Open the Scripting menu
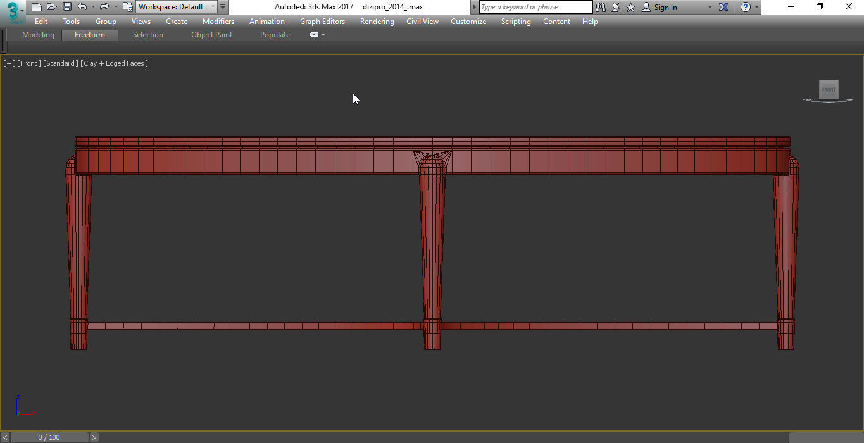 (x=516, y=22)
